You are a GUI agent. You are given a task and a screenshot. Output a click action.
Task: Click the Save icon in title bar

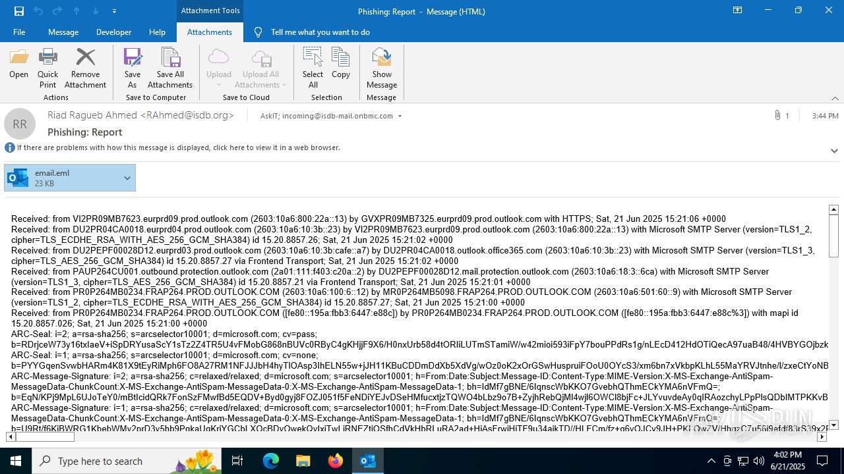18,11
